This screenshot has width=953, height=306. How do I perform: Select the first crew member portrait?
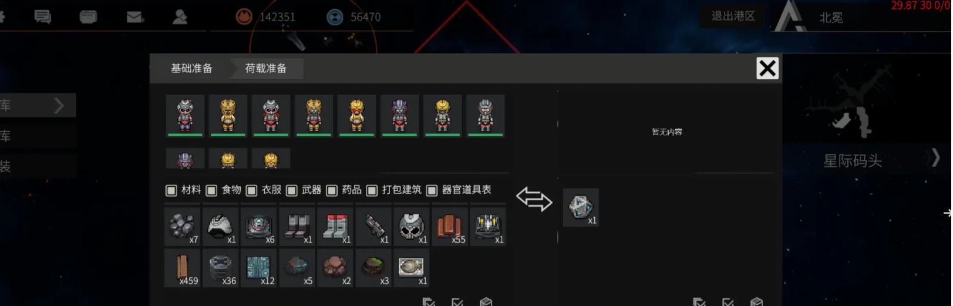185,116
